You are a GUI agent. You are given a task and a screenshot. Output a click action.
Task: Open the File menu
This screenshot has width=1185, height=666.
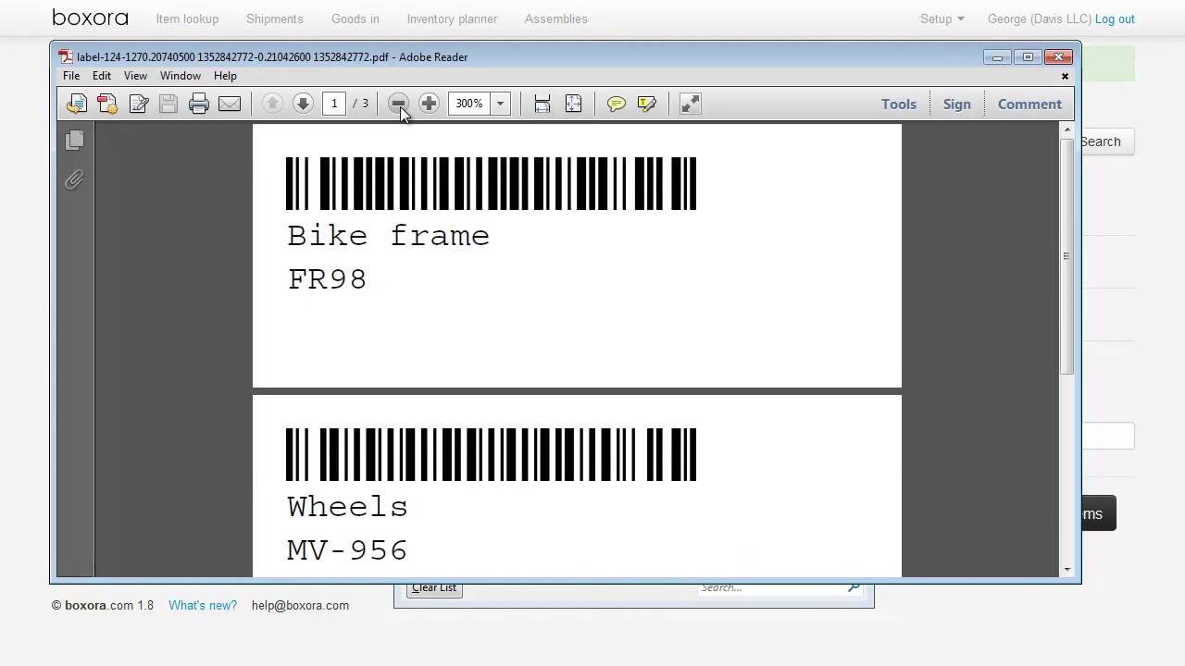[71, 76]
